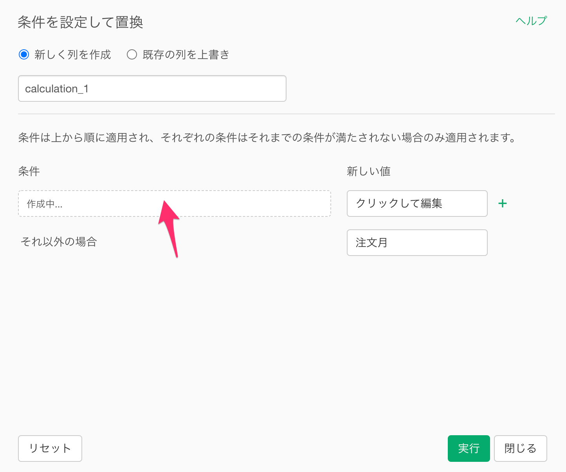Add a condition with the green plus icon

pos(503,204)
